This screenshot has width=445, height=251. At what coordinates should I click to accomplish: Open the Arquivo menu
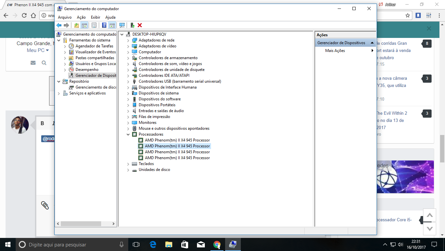65,17
